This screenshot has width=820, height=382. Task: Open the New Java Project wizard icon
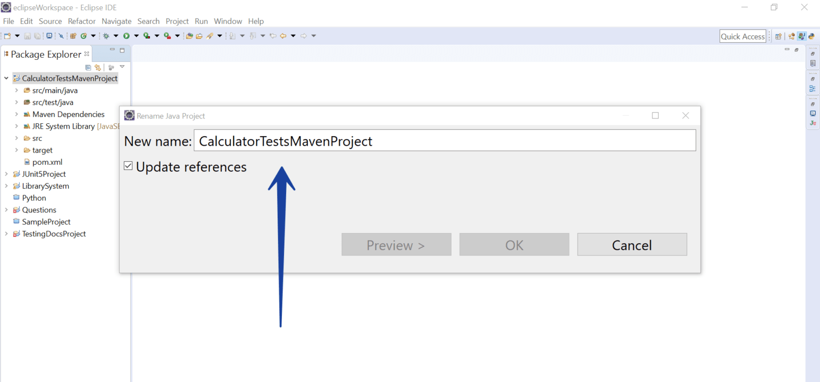click(73, 35)
